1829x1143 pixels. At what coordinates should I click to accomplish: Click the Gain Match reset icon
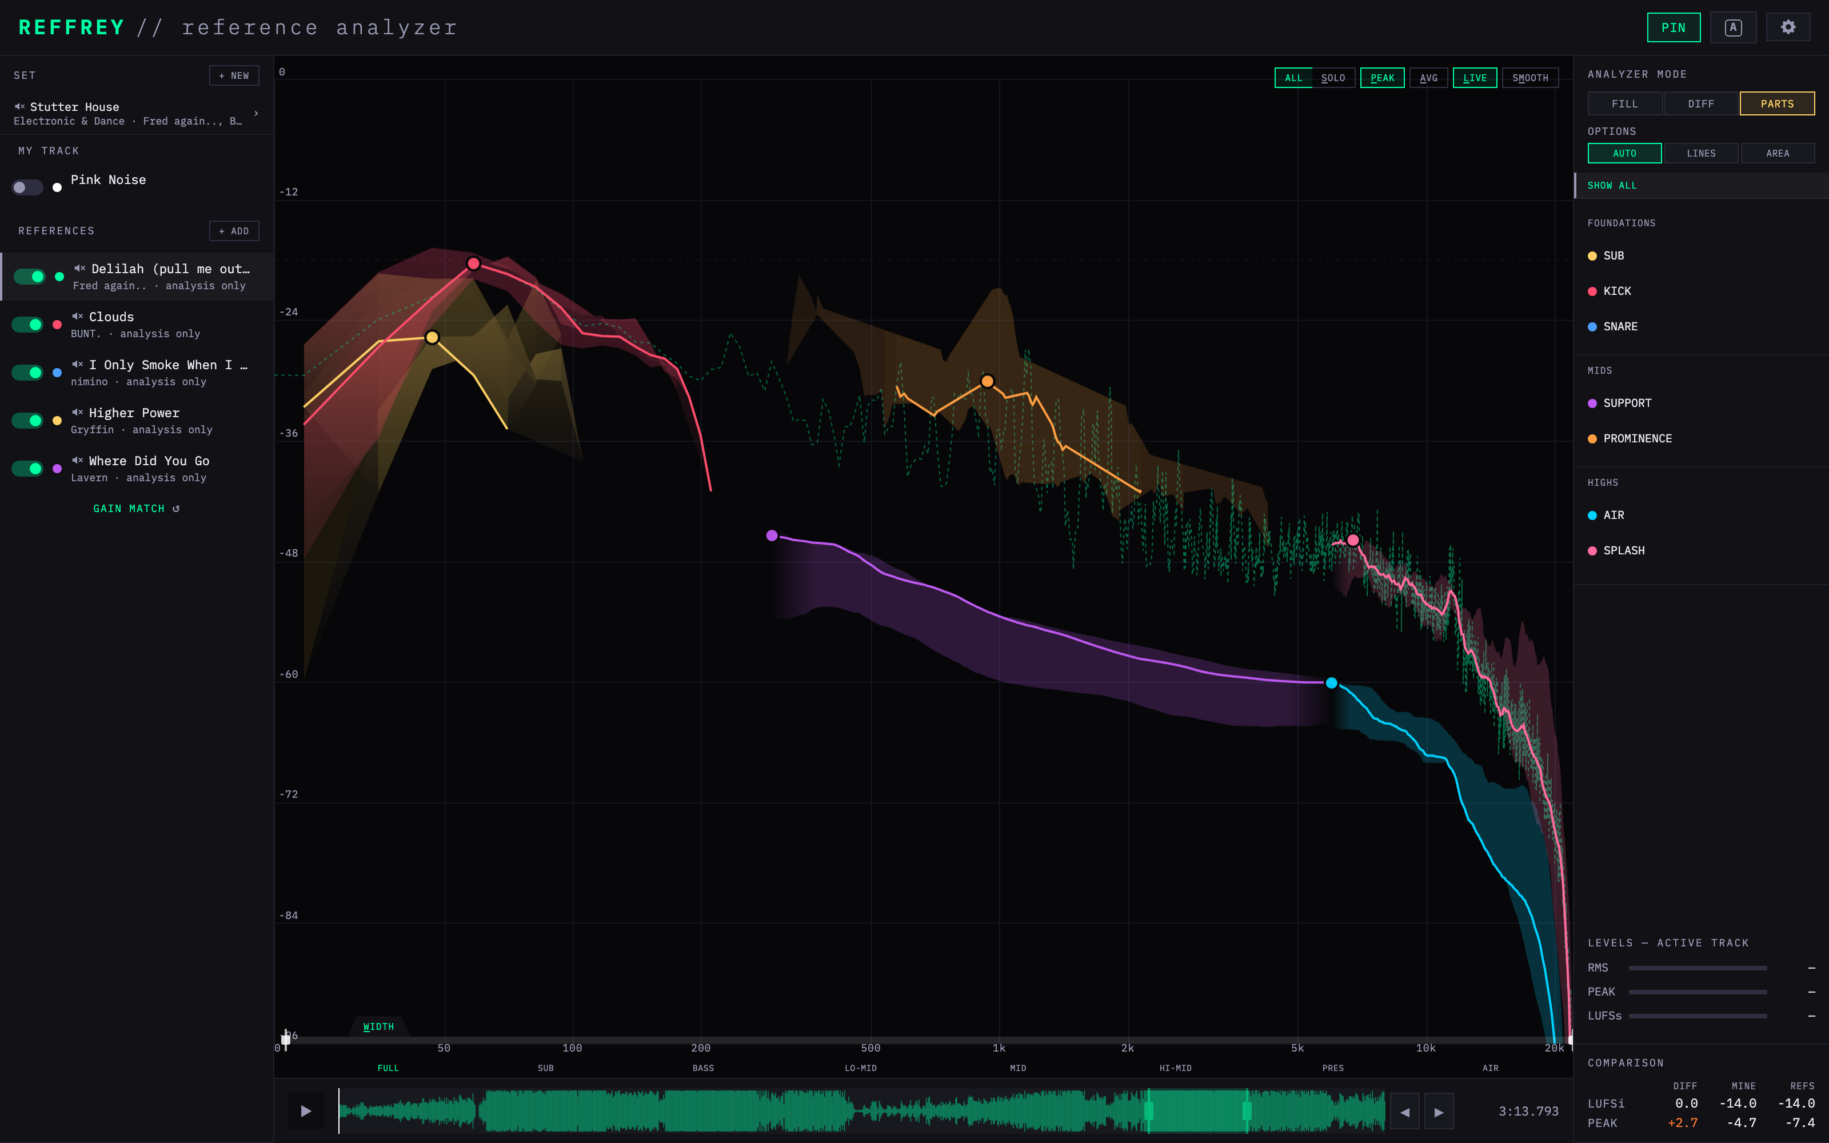tap(176, 509)
